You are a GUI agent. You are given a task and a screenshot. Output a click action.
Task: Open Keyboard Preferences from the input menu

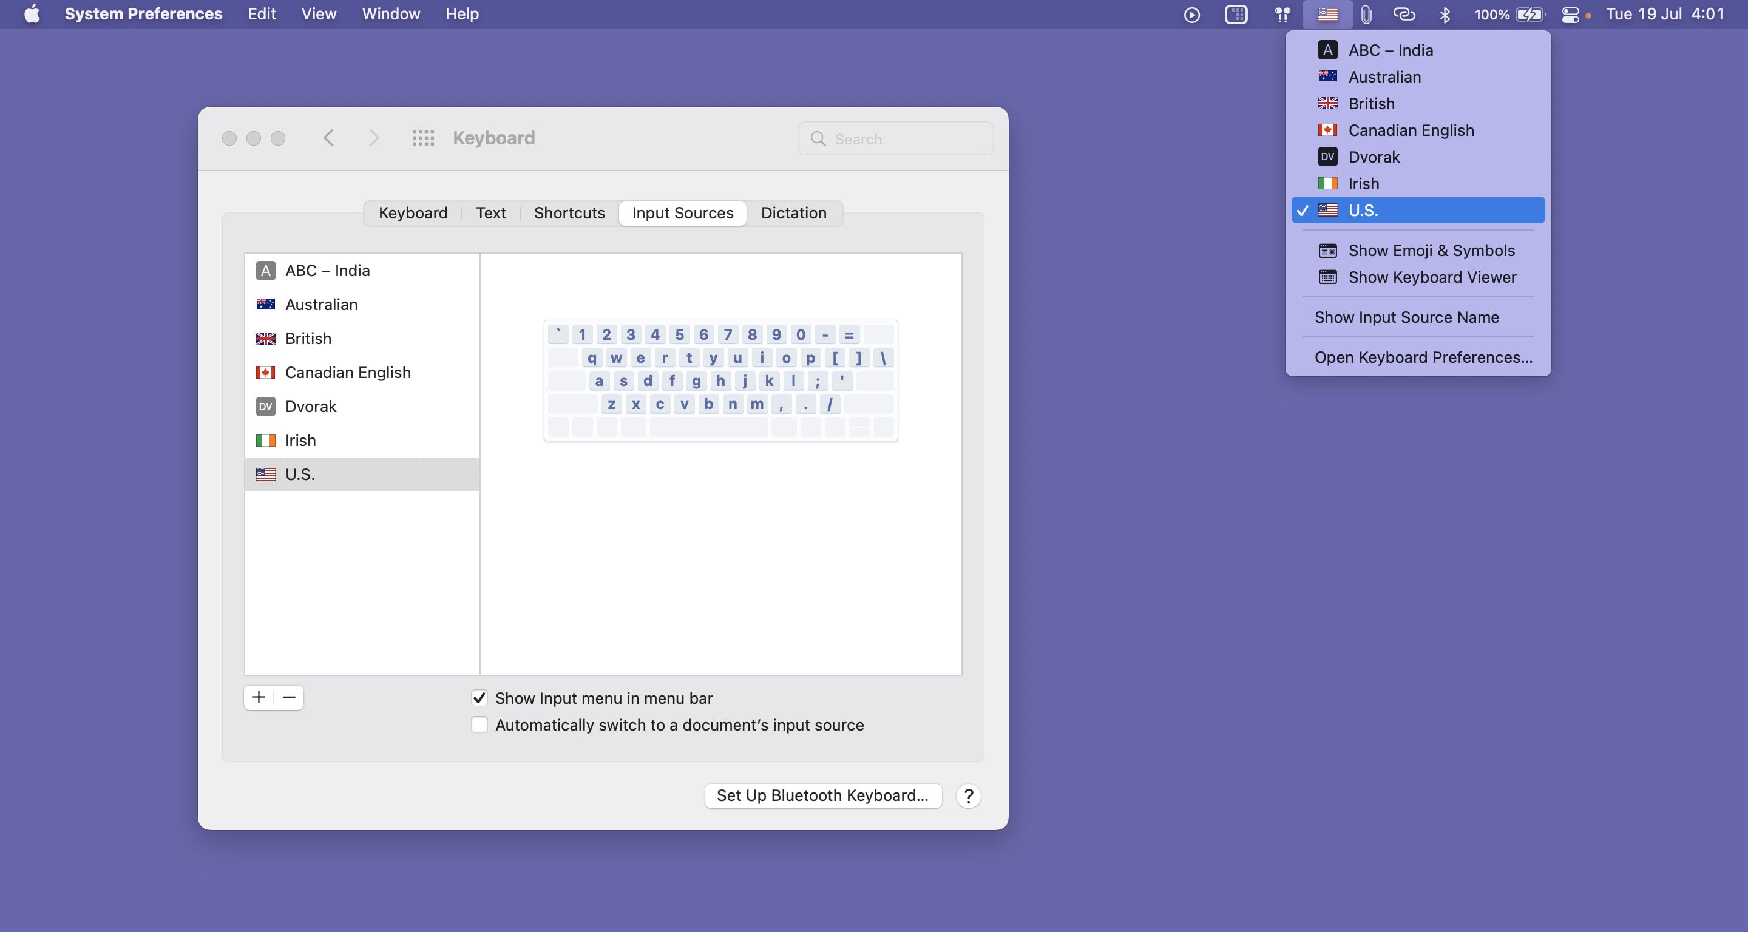pos(1422,357)
